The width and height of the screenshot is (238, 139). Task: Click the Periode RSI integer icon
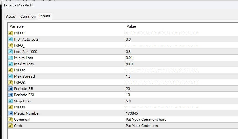tap(10, 95)
